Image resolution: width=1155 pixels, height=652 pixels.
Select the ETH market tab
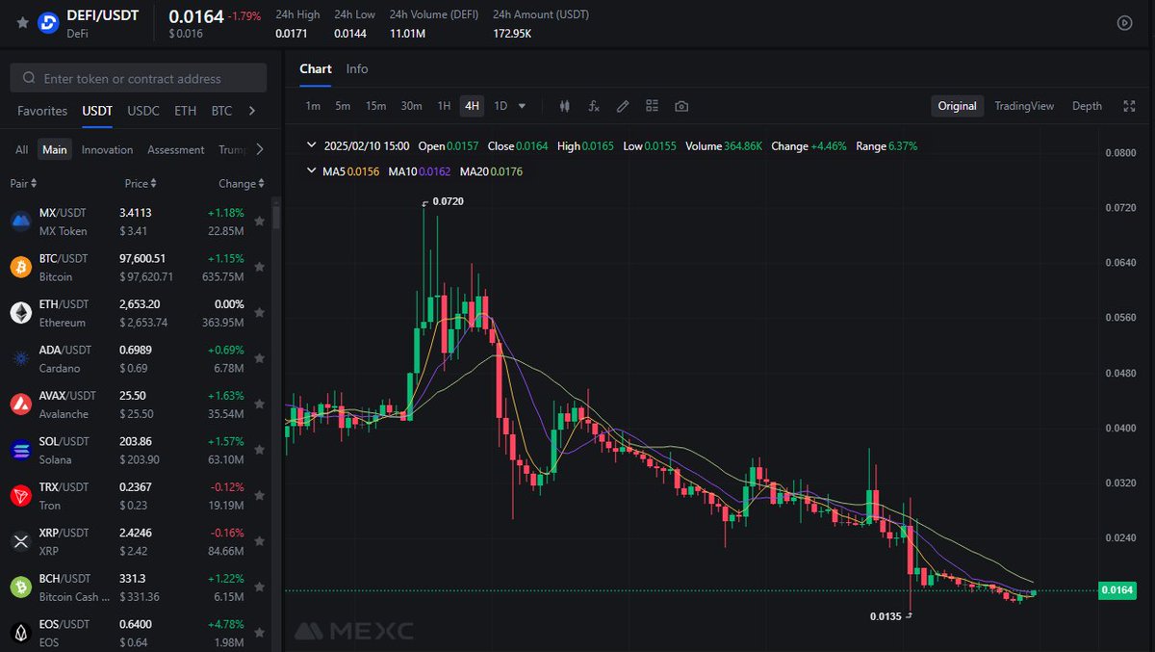coord(186,111)
